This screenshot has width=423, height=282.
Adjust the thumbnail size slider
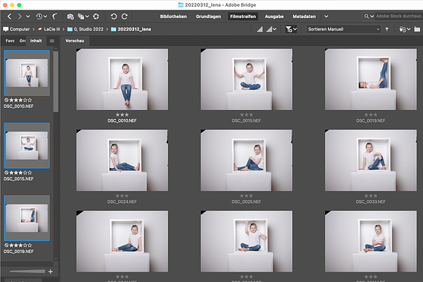[28, 271]
